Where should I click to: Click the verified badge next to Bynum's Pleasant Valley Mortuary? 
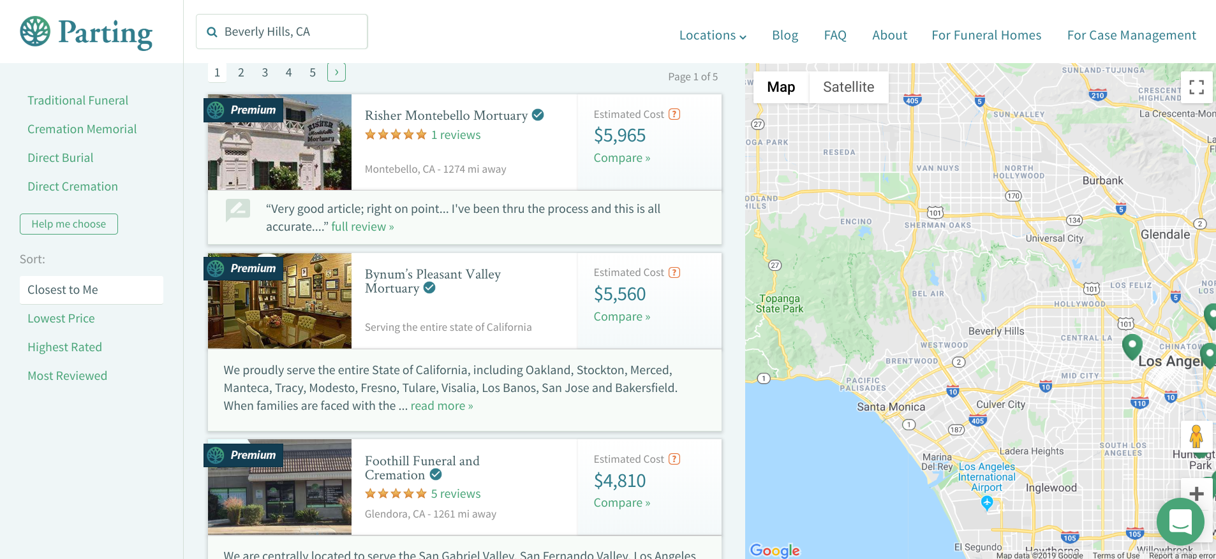429,288
